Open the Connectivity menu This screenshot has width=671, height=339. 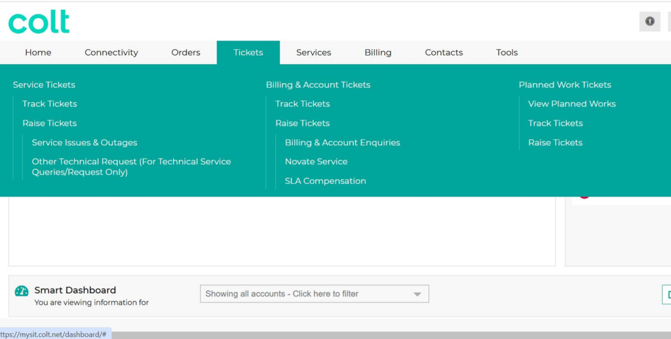[111, 52]
